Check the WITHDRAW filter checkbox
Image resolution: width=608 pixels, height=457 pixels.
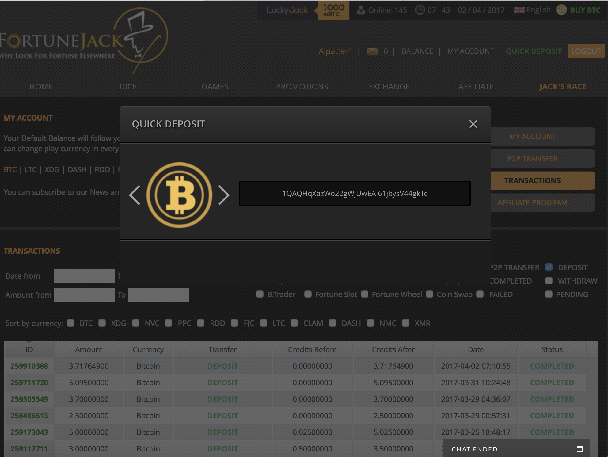click(x=549, y=281)
